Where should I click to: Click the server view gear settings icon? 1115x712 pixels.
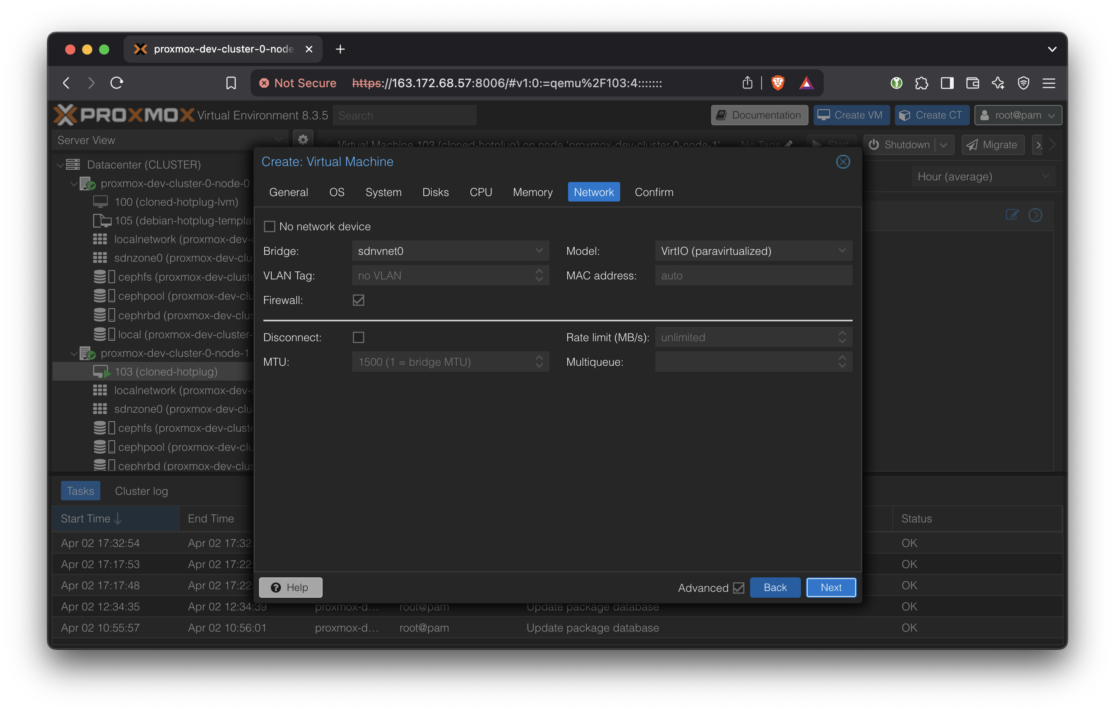[303, 139]
